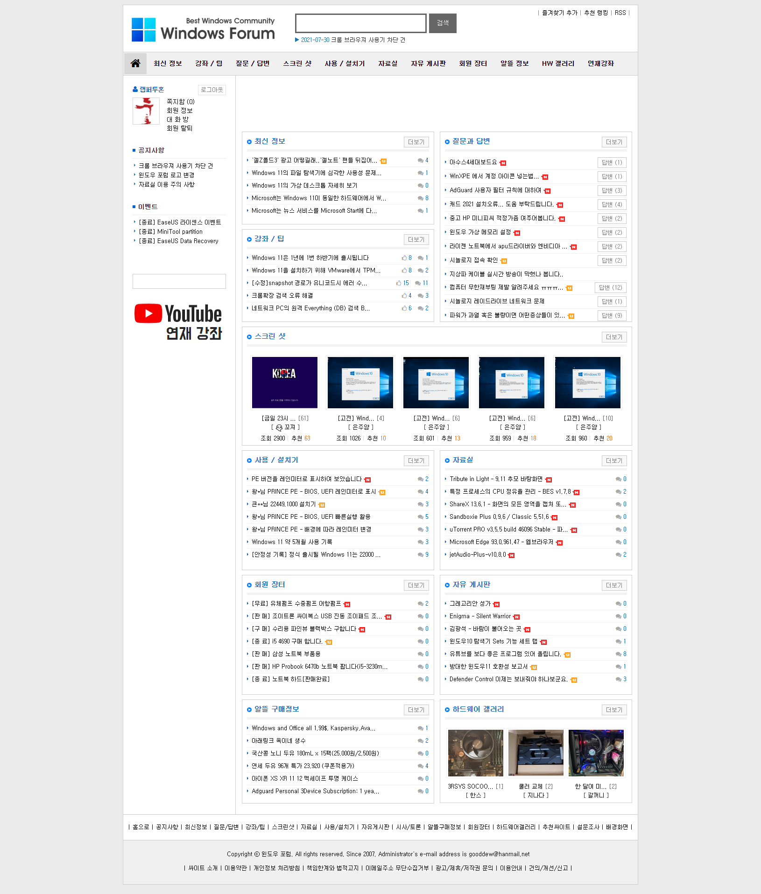761x894 pixels.
Task: Click the 강좌 / 팁 section bullet icon
Action: [249, 239]
